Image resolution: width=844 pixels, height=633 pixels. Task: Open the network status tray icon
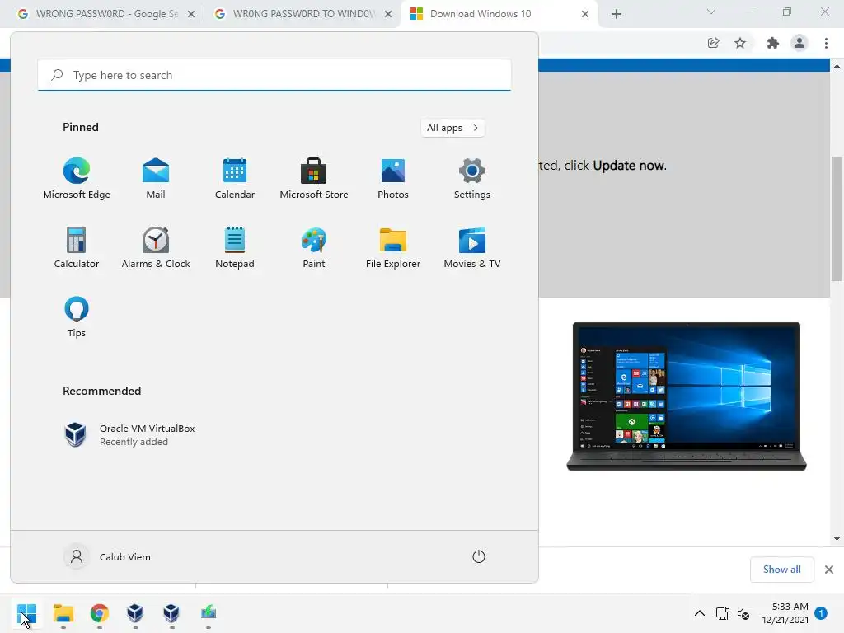pyautogui.click(x=722, y=613)
